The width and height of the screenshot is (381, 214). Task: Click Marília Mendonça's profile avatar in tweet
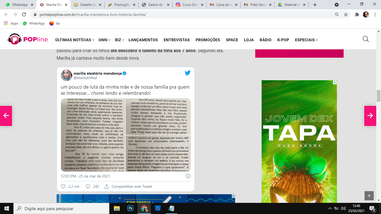[x=66, y=75]
